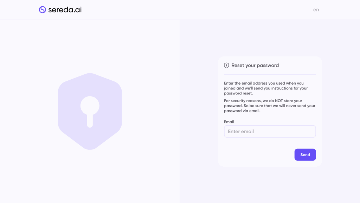Open the "en" language selector
The width and height of the screenshot is (360, 203).
point(316,10)
